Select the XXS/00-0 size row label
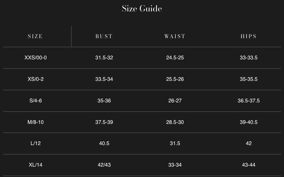This screenshot has width=284, height=177. pos(35,58)
